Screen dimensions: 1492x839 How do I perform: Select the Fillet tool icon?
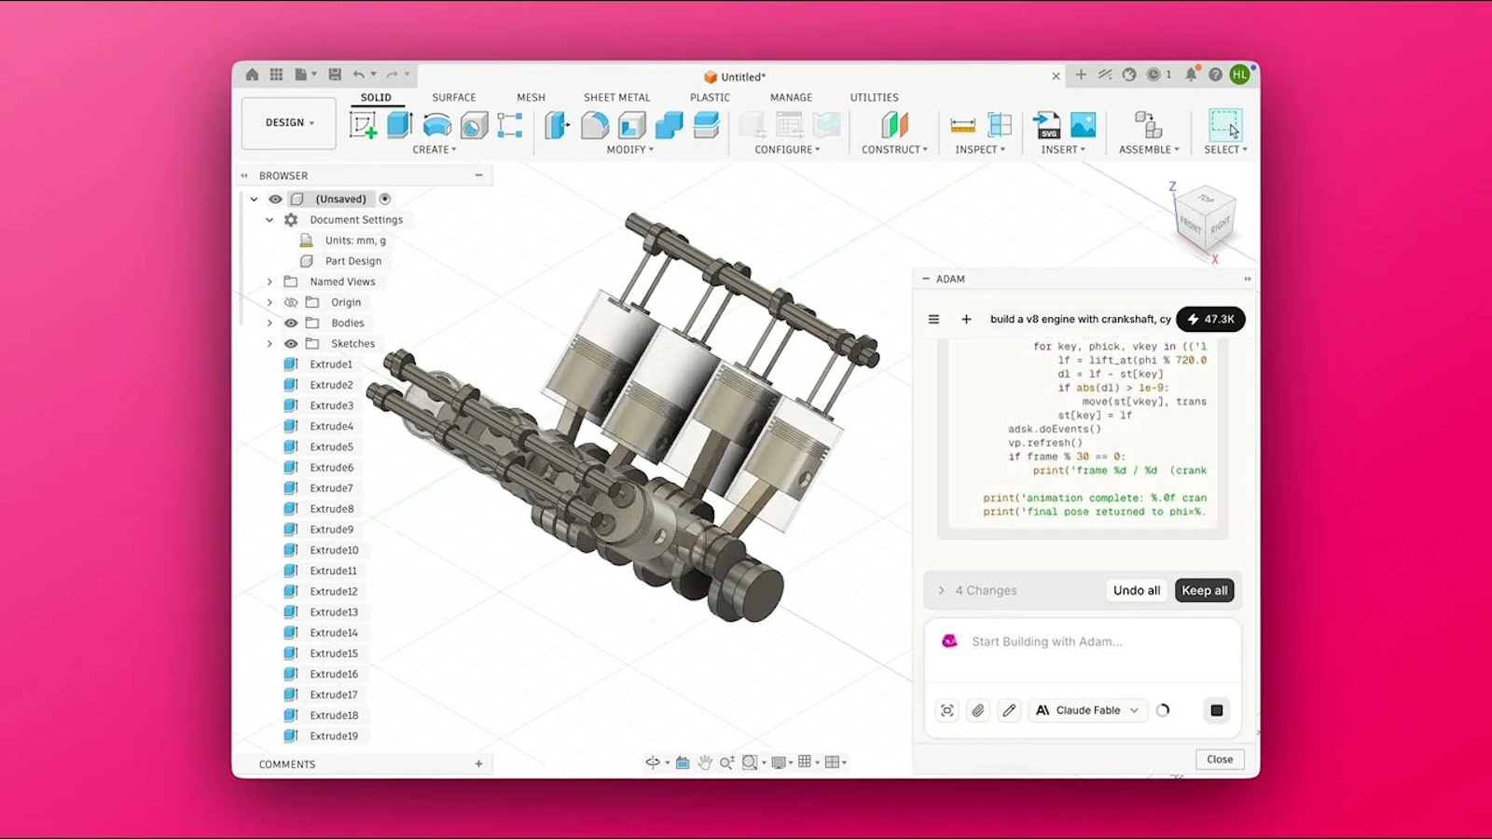[x=594, y=125]
